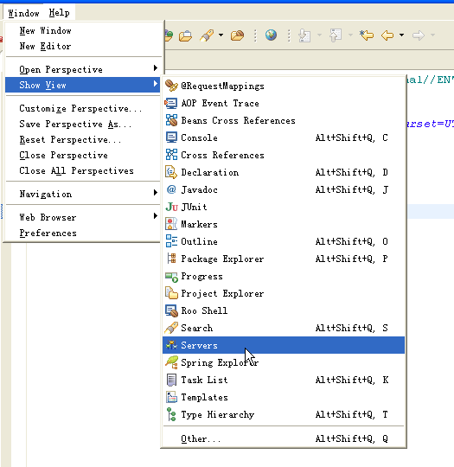Open Preferences from Window menu
The width and height of the screenshot is (454, 467).
click(x=83, y=233)
